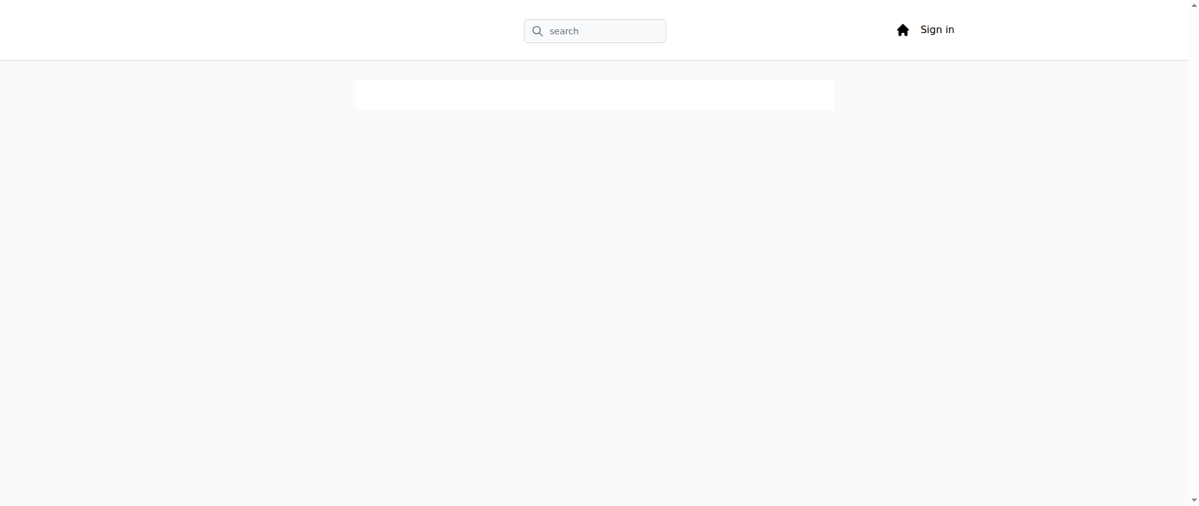
Task: Click the home icon in the header
Action: tap(902, 30)
